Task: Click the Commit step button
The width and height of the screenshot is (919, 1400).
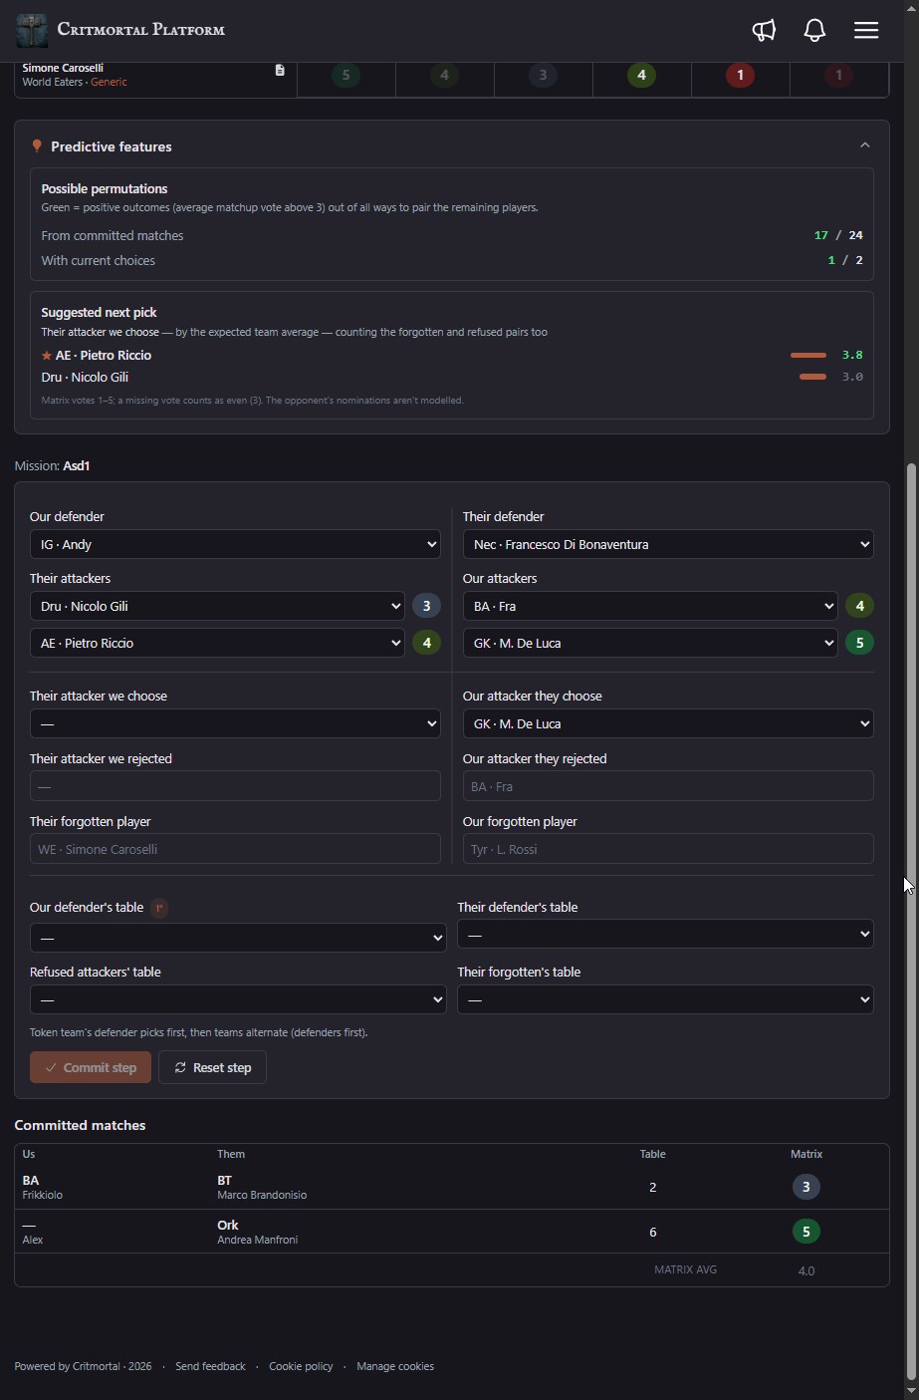Action: [x=91, y=1067]
